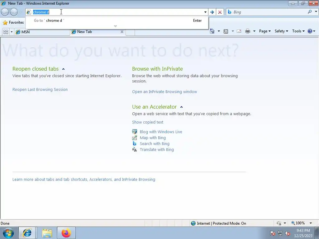The width and height of the screenshot is (319, 239).
Task: Click the Show copied text link
Action: point(147,122)
